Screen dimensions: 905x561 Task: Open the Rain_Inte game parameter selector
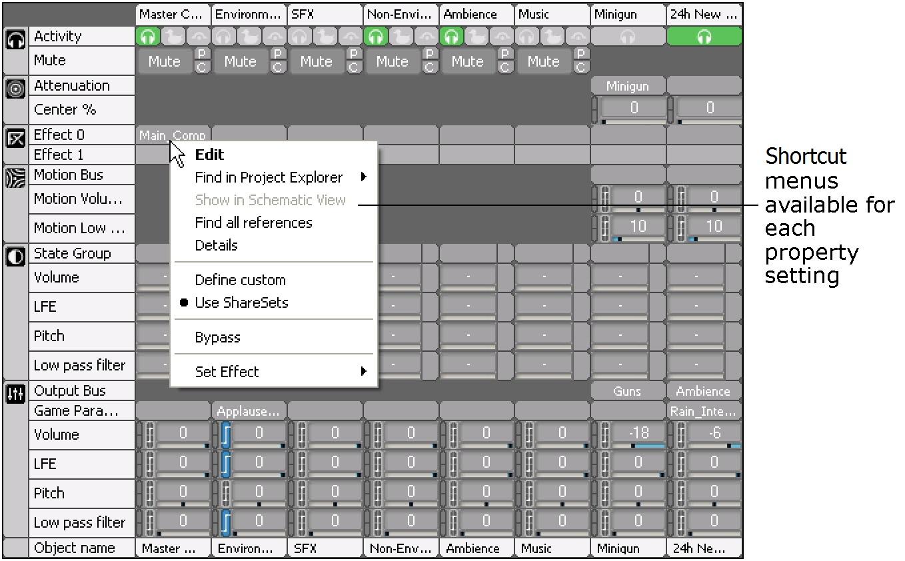click(704, 411)
